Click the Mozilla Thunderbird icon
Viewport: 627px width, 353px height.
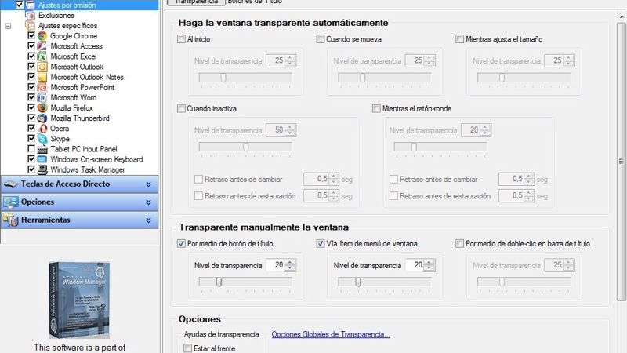(x=42, y=118)
